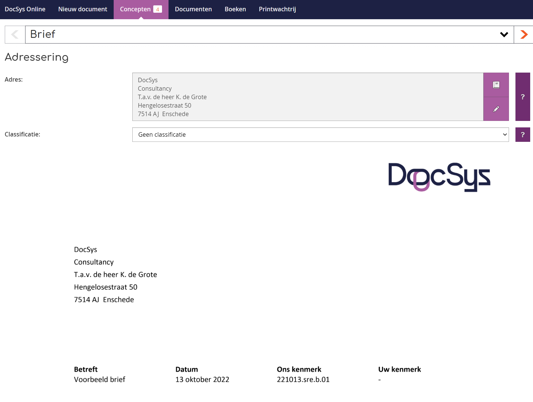
Task: Navigate back with the left gray arrow
Action: click(14, 34)
